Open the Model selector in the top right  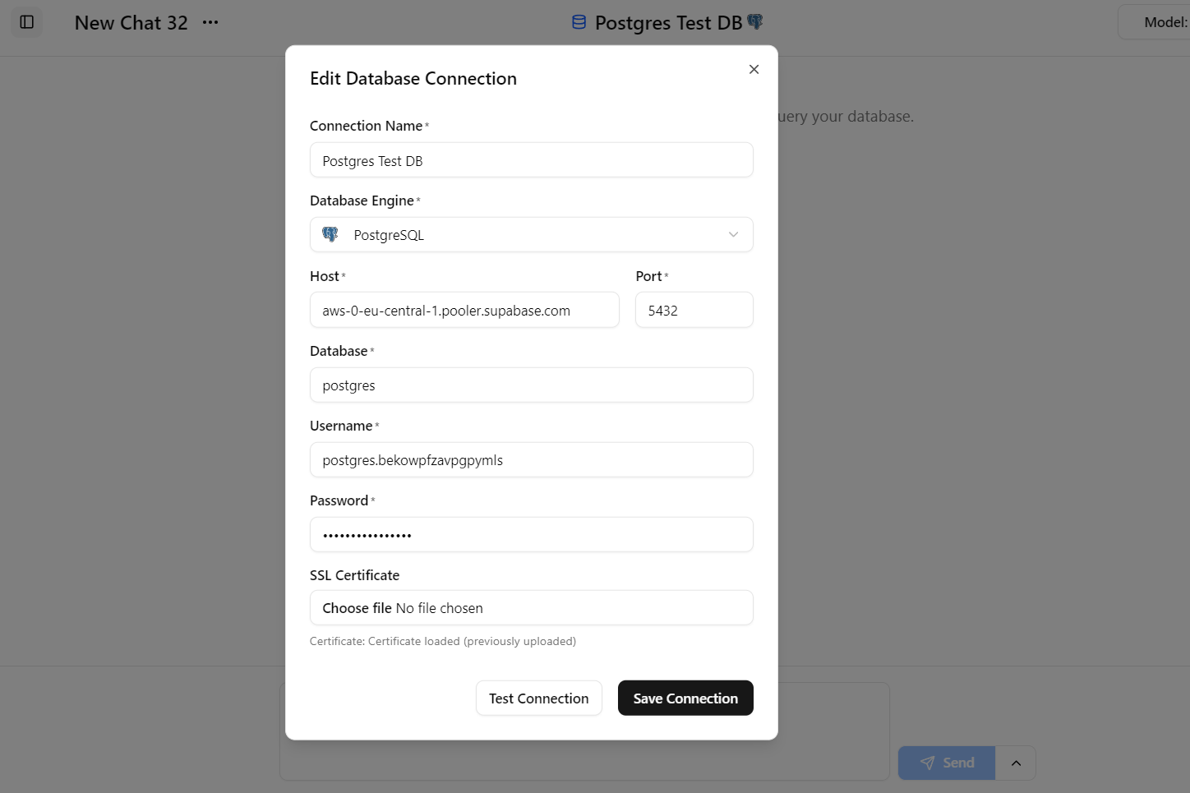click(x=1166, y=22)
